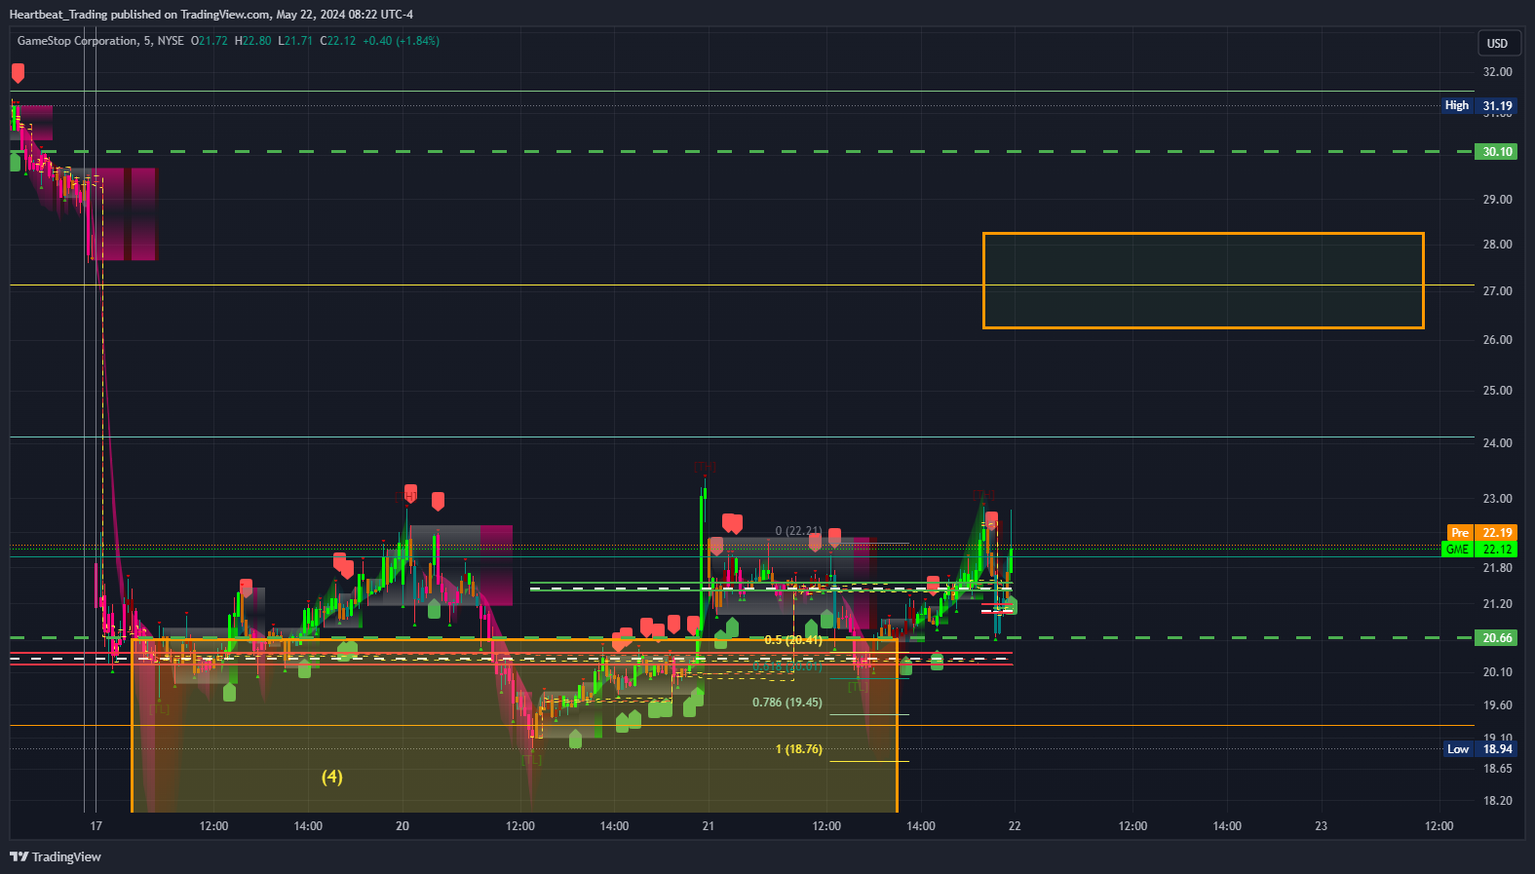Click the 20.10 price axis label
Viewport: 1535px width, 874px height.
coord(1497,672)
